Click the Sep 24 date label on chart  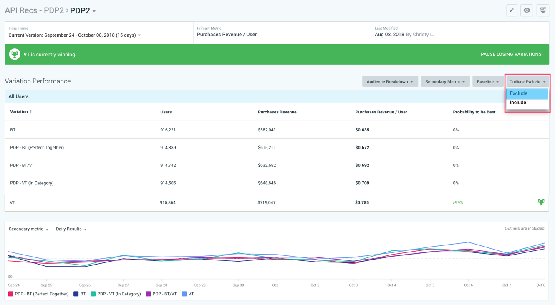click(x=14, y=285)
